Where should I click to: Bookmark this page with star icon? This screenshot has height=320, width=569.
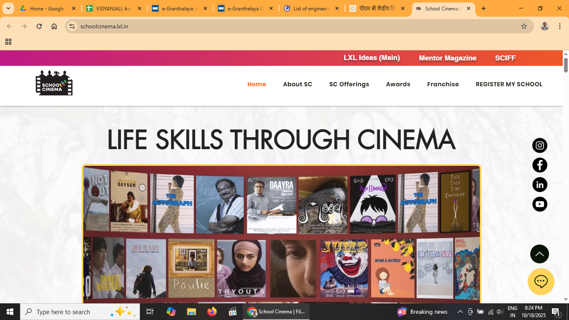[524, 26]
